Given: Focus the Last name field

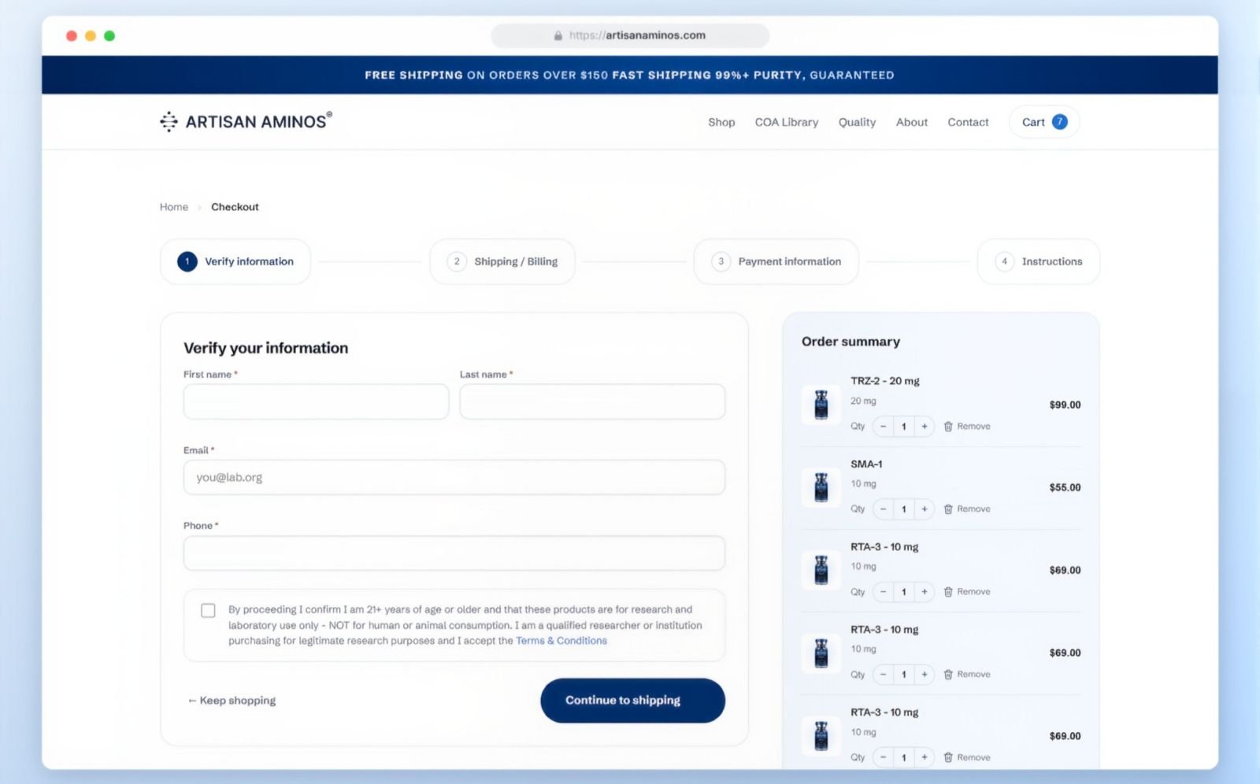Looking at the screenshot, I should (x=592, y=401).
